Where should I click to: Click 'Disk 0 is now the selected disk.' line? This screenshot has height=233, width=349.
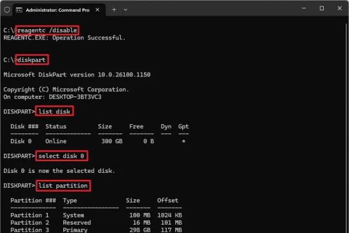click(x=59, y=171)
